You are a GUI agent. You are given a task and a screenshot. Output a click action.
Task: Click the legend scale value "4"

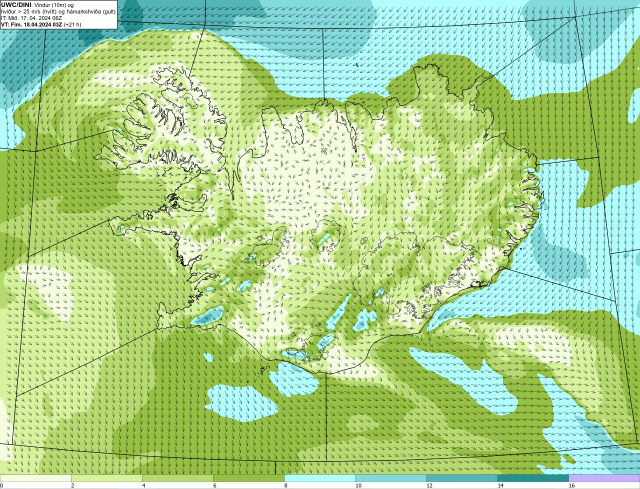tap(143, 485)
